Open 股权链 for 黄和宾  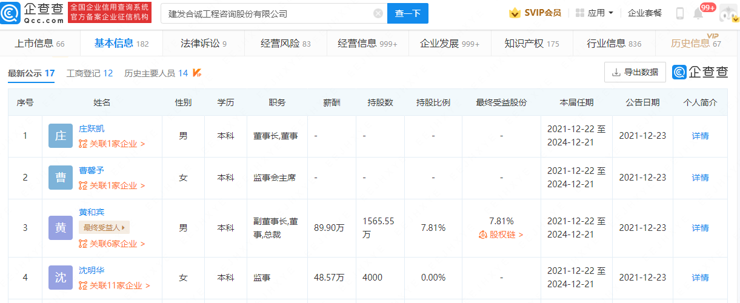pos(501,235)
